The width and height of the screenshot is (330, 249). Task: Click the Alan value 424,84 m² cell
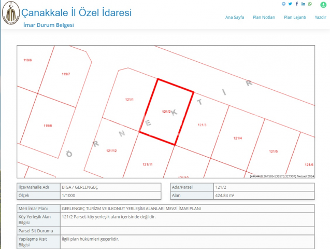point(263,196)
